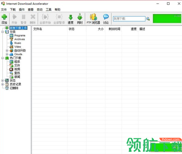This screenshot has height=154, width=182.
Task: Select the Music category icon
Action: 11,43
